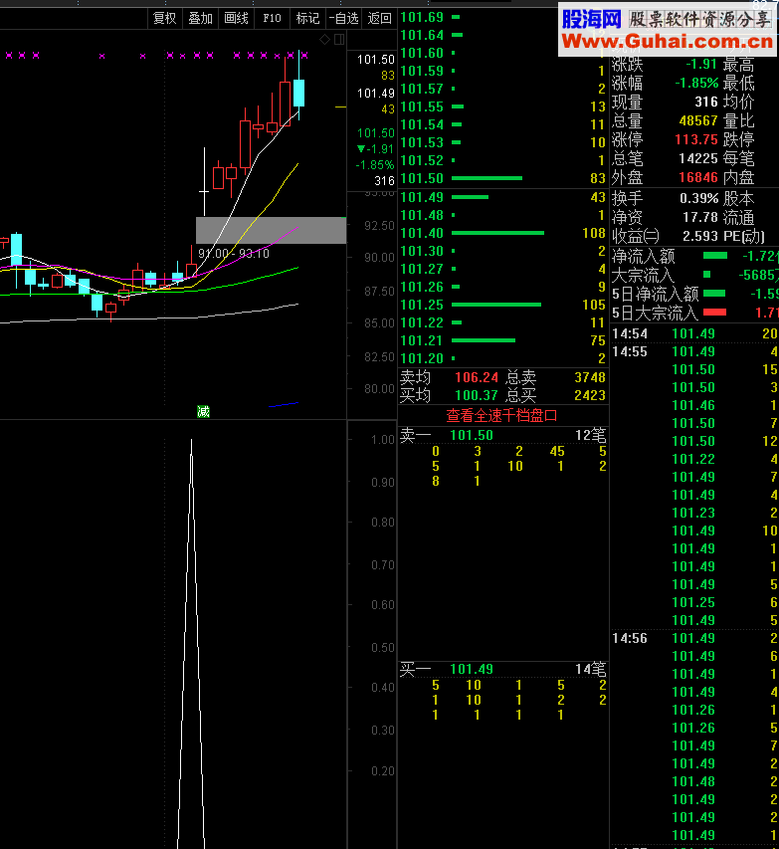
Task: Click the 92.50 price axis label
Action: (379, 226)
